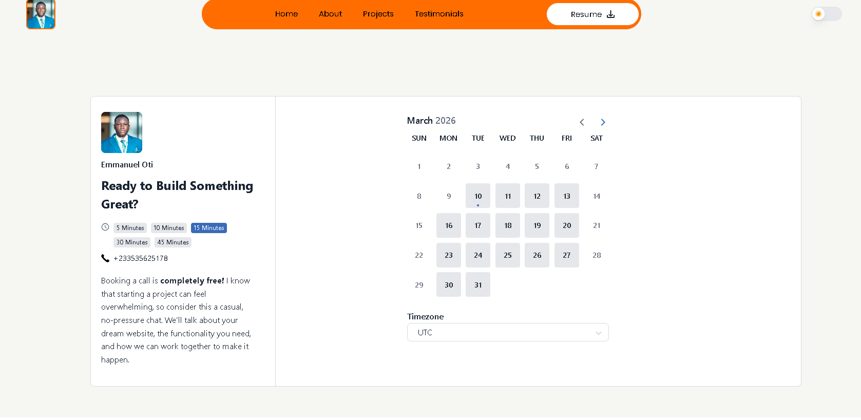861x420 pixels.
Task: Navigate to the Projects section
Action: pyautogui.click(x=378, y=14)
